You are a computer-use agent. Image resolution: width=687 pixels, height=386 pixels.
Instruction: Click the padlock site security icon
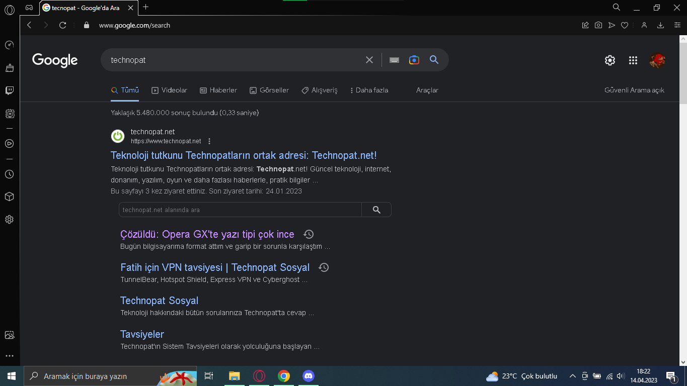point(86,25)
